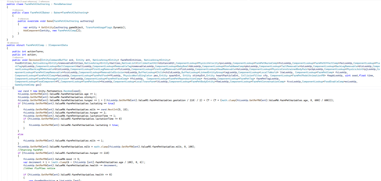Click the IComponentData interface name
The width and height of the screenshot is (381, 181).
pyautogui.click(x=58, y=45)
